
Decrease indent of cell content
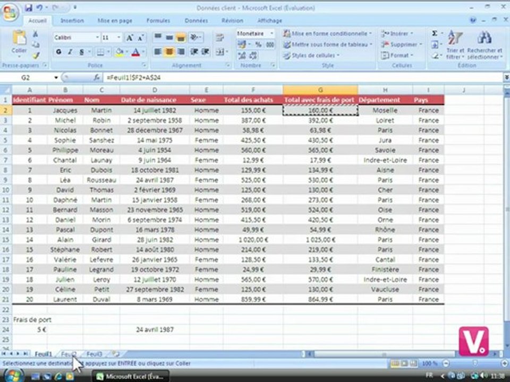pyautogui.click(x=194, y=51)
